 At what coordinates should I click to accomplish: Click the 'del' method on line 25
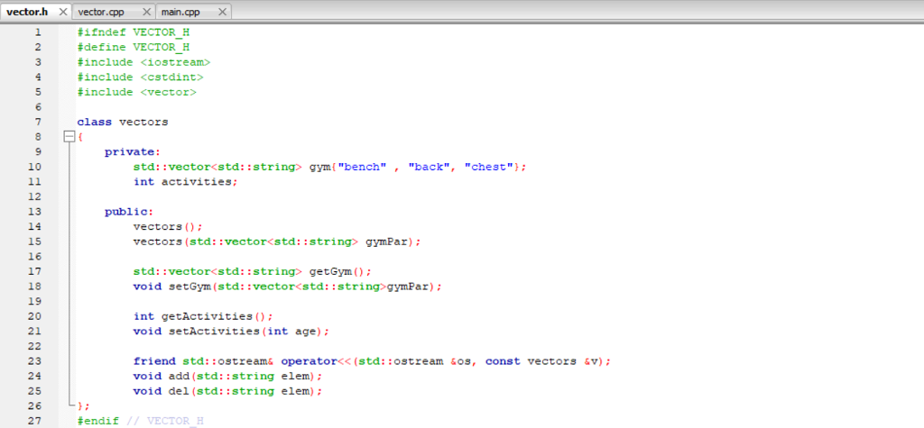(179, 391)
